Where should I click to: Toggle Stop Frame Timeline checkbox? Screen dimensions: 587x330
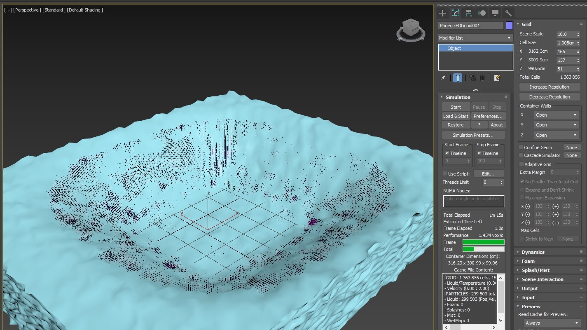479,153
